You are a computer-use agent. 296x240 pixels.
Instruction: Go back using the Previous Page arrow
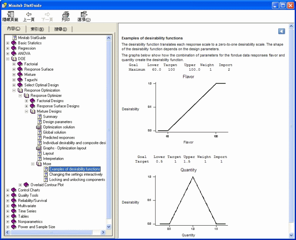29,16
